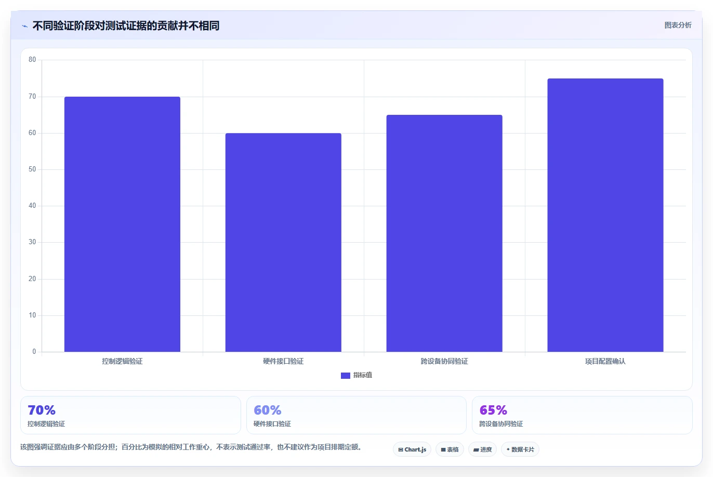Open the 70% 控制逻辑验证 data card
The width and height of the screenshot is (713, 477).
pyautogui.click(x=130, y=415)
